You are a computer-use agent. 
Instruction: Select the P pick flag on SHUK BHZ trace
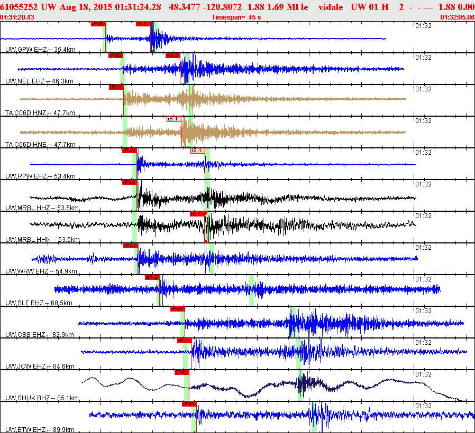click(181, 372)
